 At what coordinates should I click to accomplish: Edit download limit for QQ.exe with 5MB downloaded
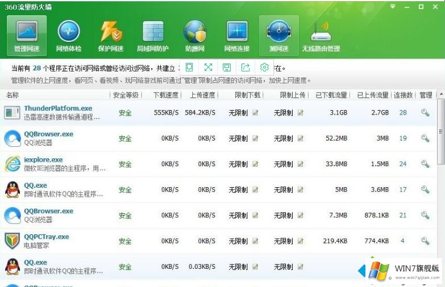tap(255, 190)
